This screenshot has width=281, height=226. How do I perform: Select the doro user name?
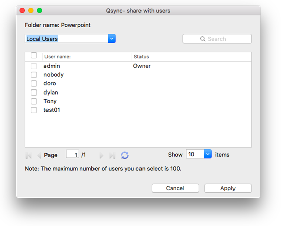click(x=50, y=83)
